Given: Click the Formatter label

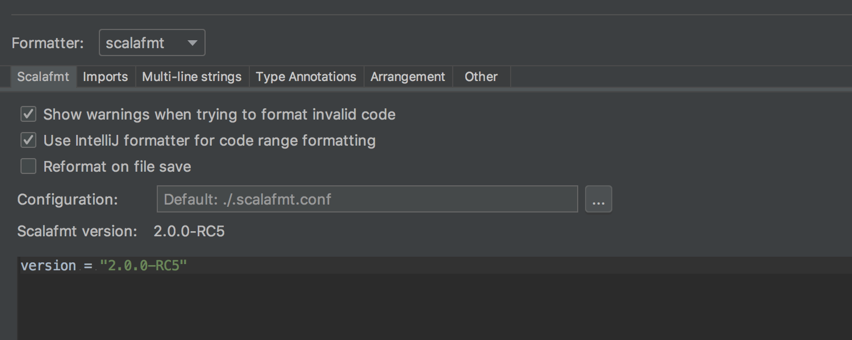Looking at the screenshot, I should click(48, 43).
